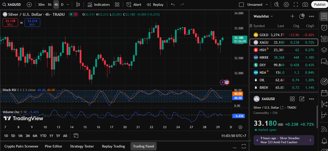This screenshot has width=328, height=151.
Task: Click the Publish button
Action: (x=319, y=5)
